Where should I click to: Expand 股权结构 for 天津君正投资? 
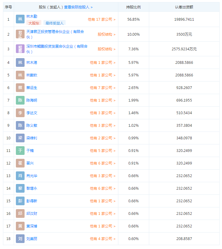pos(106,34)
